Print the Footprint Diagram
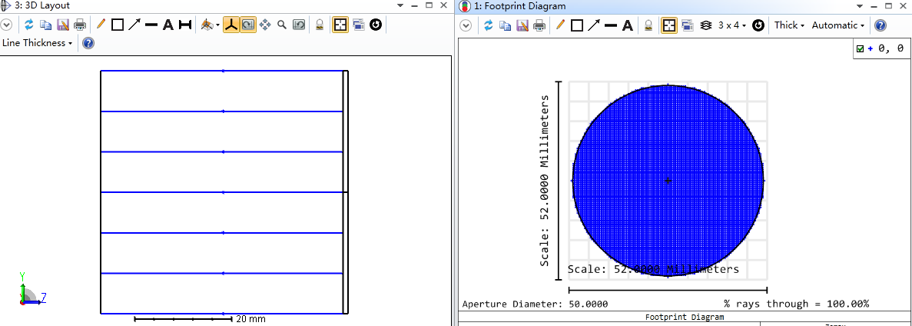Viewport: 912px width, 326px height. pos(540,25)
